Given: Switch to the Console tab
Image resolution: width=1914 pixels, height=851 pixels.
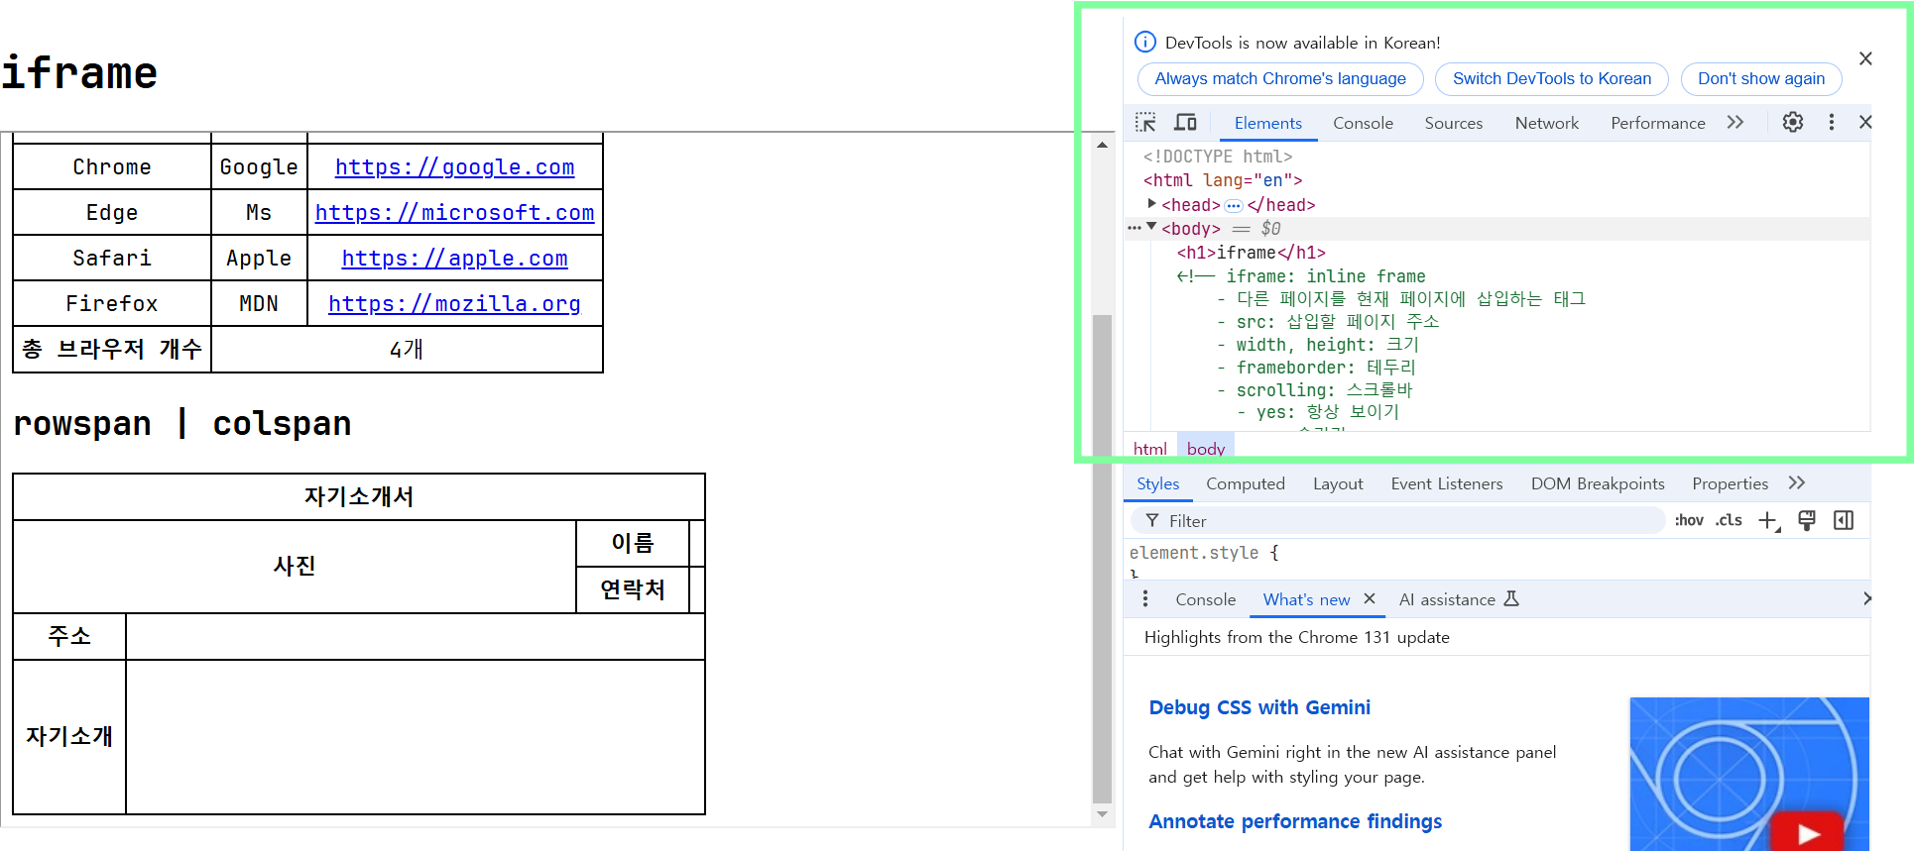Looking at the screenshot, I should pos(1363,123).
